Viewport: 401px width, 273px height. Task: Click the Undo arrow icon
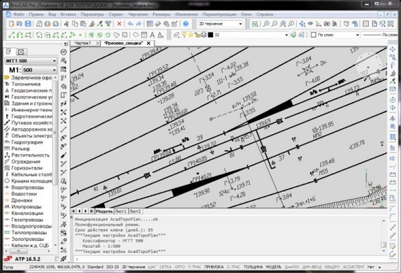point(130,24)
